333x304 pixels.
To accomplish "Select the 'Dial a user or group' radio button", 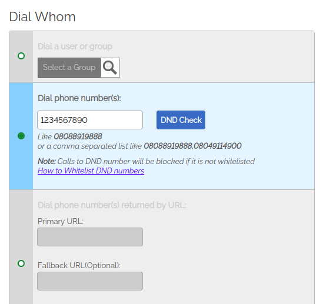I will click(21, 56).
